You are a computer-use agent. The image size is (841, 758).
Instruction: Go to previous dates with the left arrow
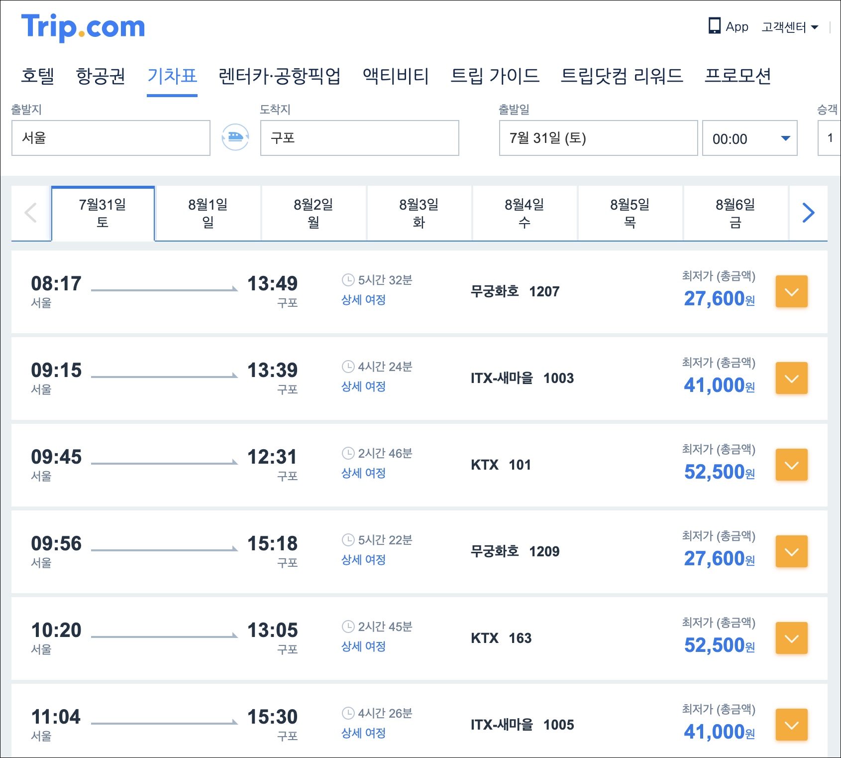(31, 213)
